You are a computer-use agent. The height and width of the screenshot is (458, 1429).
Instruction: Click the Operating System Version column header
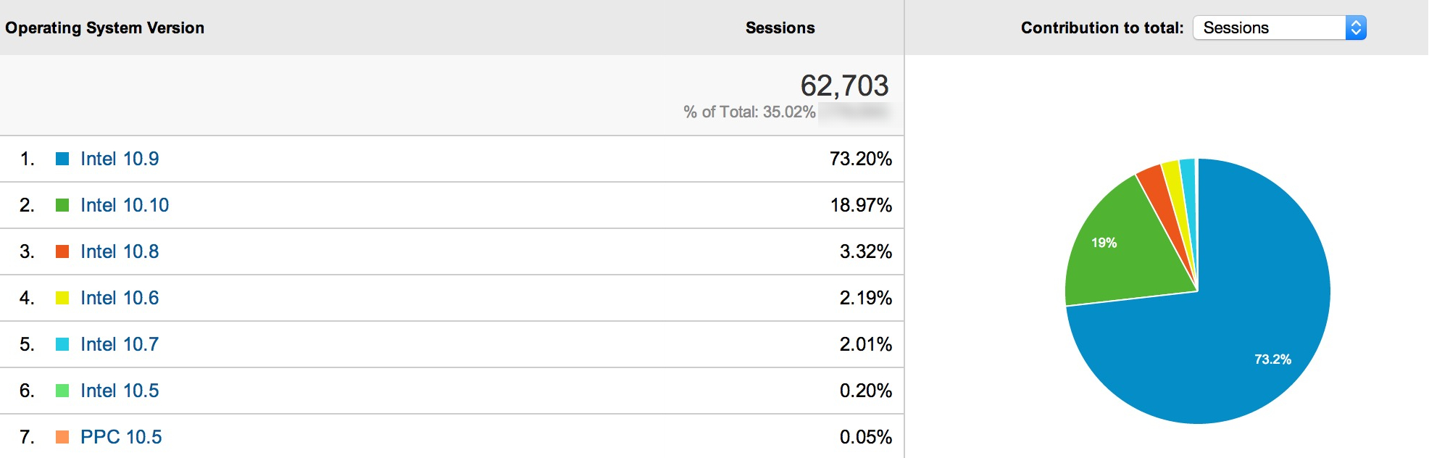pos(105,28)
